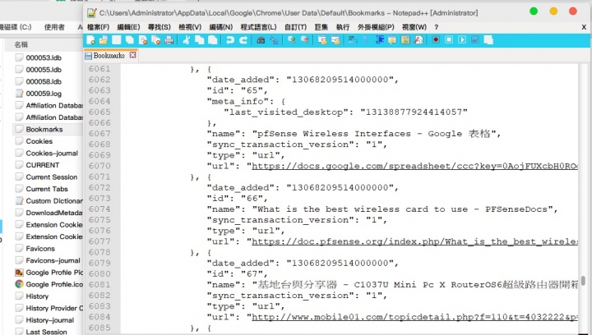Close the Bookmarks tab with its X
This screenshot has width=592, height=335.
[x=132, y=55]
